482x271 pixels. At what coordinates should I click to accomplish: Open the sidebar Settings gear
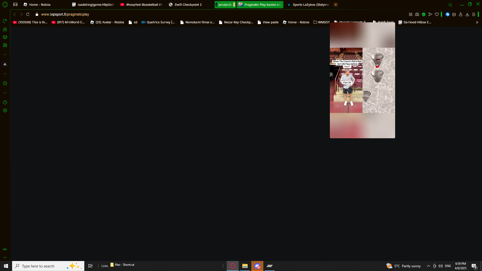point(5,110)
